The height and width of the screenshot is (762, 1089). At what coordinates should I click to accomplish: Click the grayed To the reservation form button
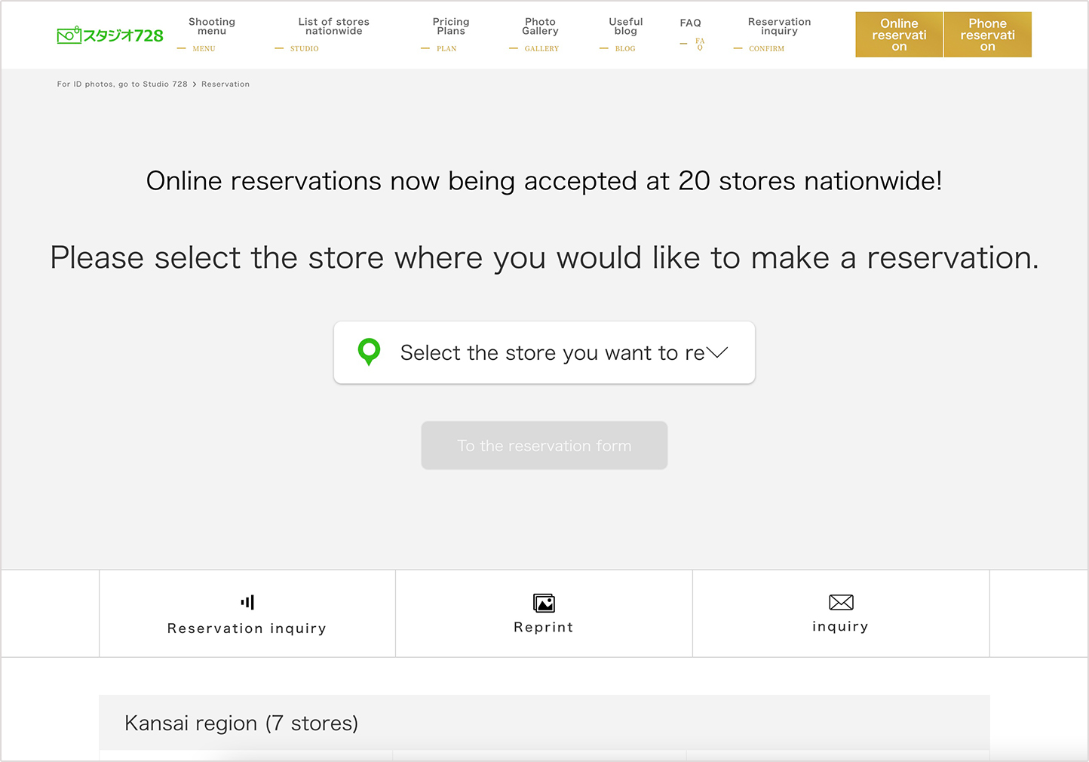pos(544,445)
